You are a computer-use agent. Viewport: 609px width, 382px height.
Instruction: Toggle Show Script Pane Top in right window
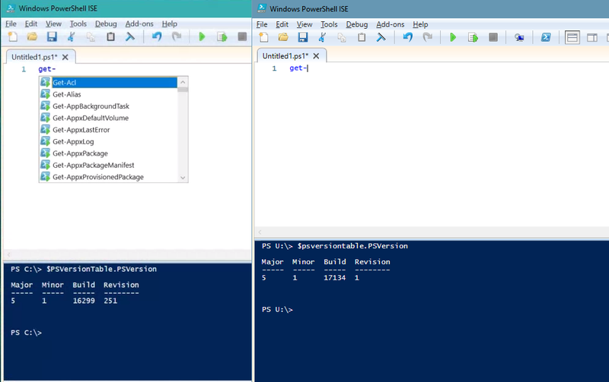(572, 36)
